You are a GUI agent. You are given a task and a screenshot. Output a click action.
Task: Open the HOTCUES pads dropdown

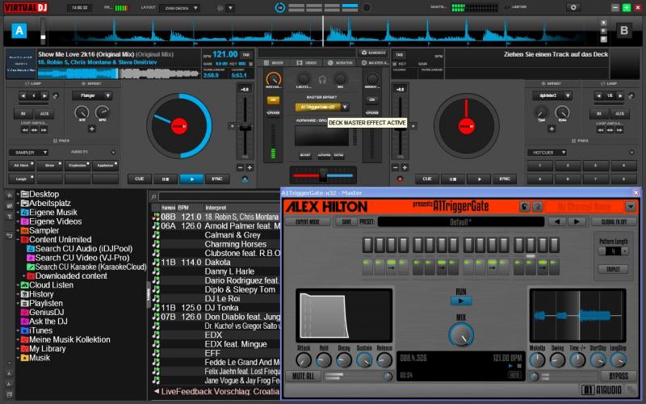click(x=547, y=153)
